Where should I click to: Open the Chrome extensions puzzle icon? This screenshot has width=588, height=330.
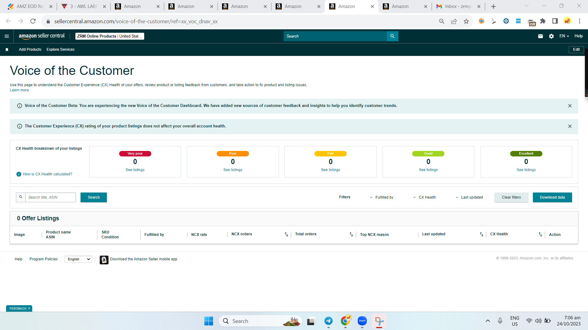(543, 21)
